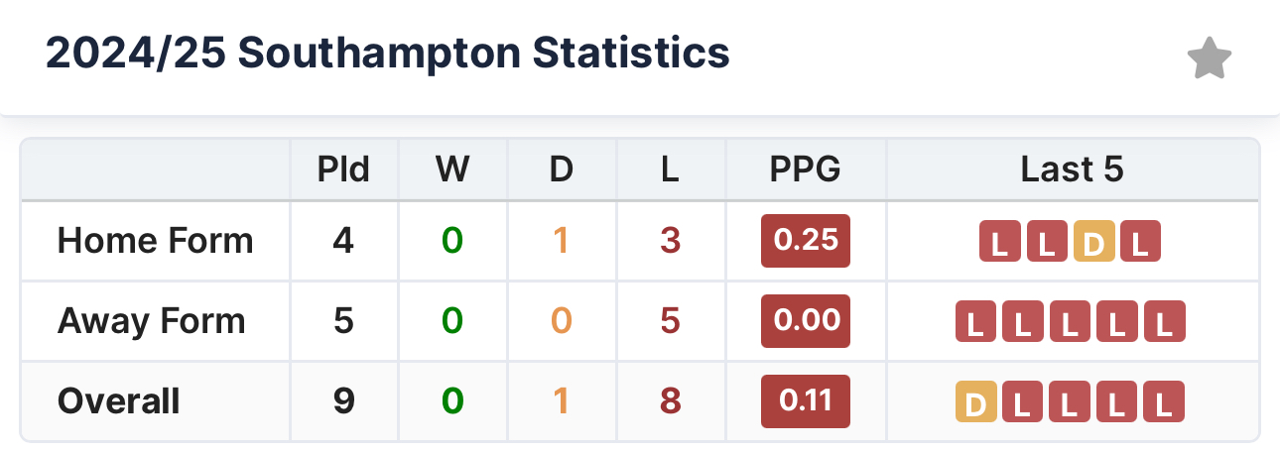Click the 2024/25 Southampton Statistics title

(388, 54)
